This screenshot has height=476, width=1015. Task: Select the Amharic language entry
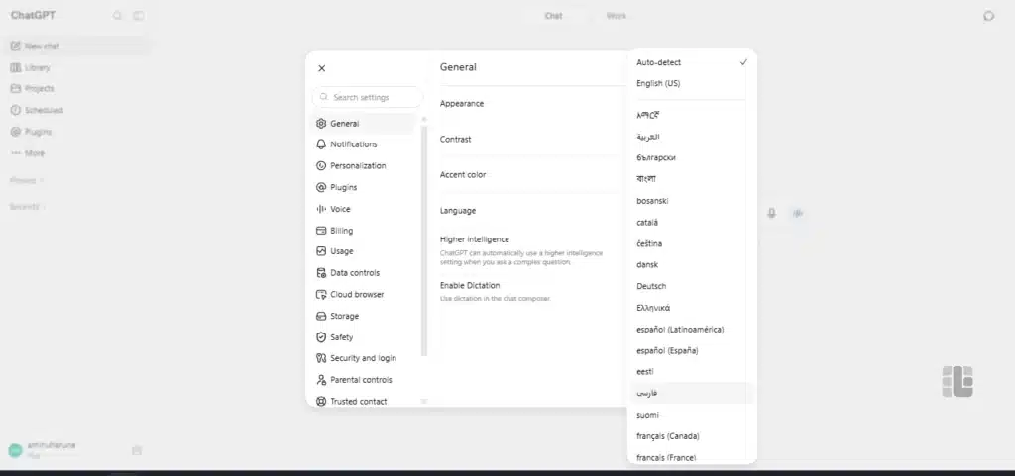click(691, 115)
